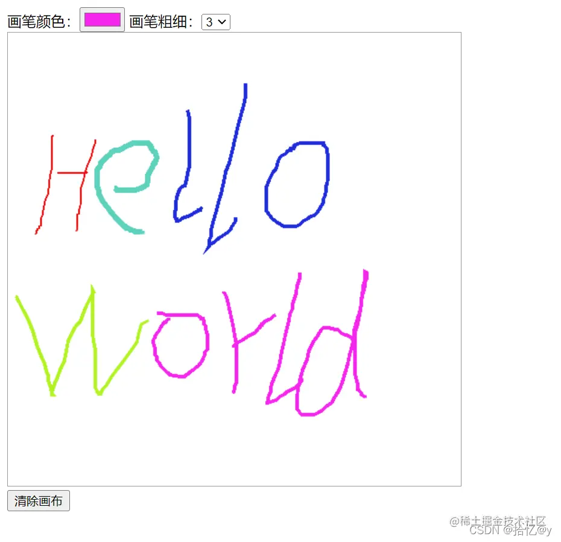Click the magenta letter o in World
561x542 pixels.
pos(181,344)
